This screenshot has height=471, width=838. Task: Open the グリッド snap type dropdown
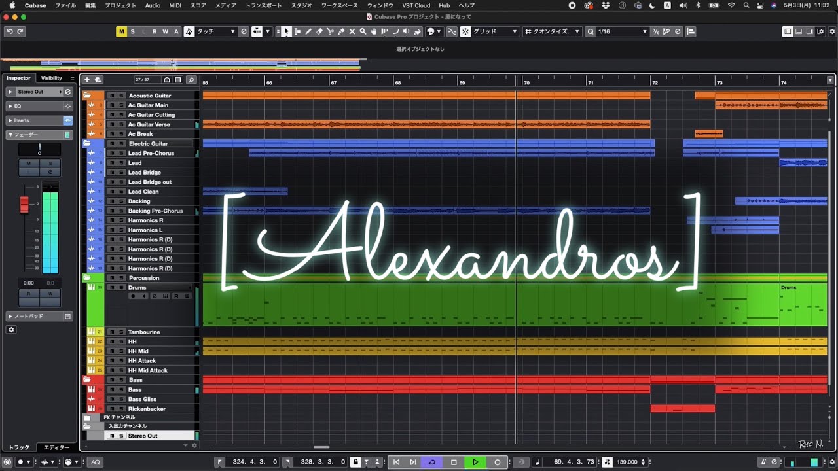tap(494, 31)
